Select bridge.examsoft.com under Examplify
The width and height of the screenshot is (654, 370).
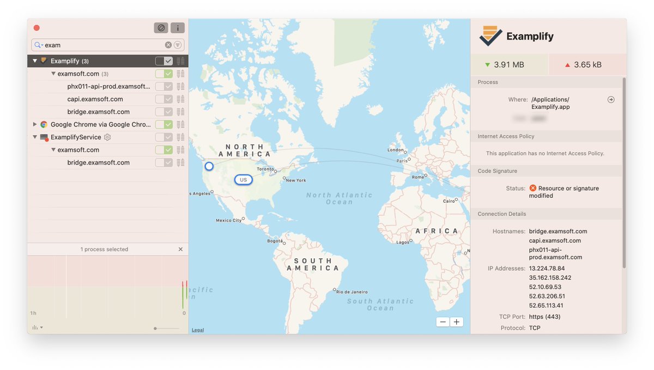tap(108, 112)
